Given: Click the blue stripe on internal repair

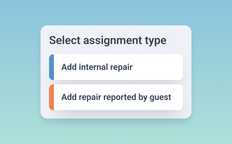Looking at the screenshot, I should (x=51, y=67).
